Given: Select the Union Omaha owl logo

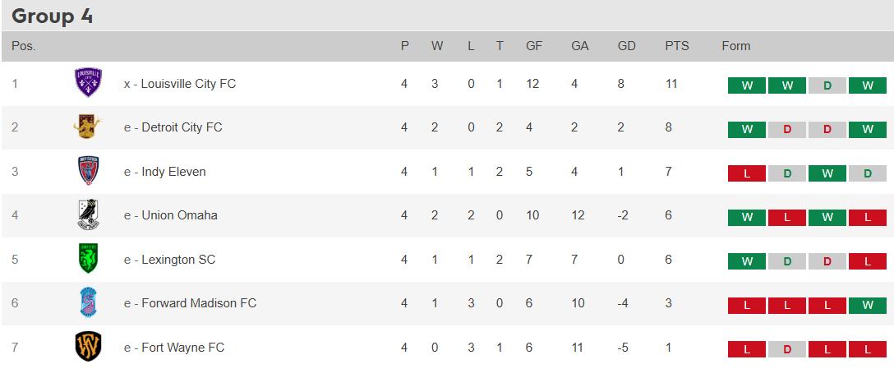Looking at the screenshot, I should click(x=89, y=215).
